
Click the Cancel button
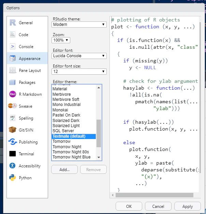point(158,206)
